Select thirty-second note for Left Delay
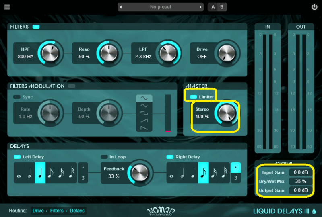The width and height of the screenshot is (322, 217). (x=72, y=173)
